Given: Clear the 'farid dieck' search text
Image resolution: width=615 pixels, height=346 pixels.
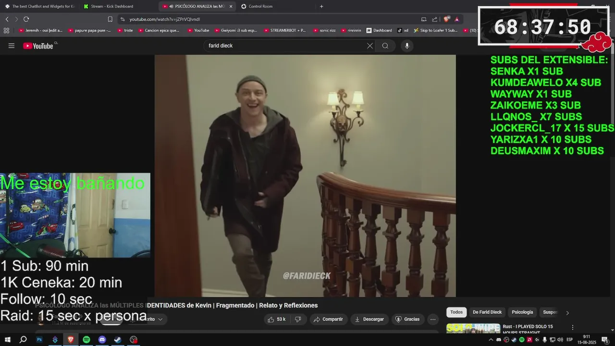Looking at the screenshot, I should click(x=369, y=46).
